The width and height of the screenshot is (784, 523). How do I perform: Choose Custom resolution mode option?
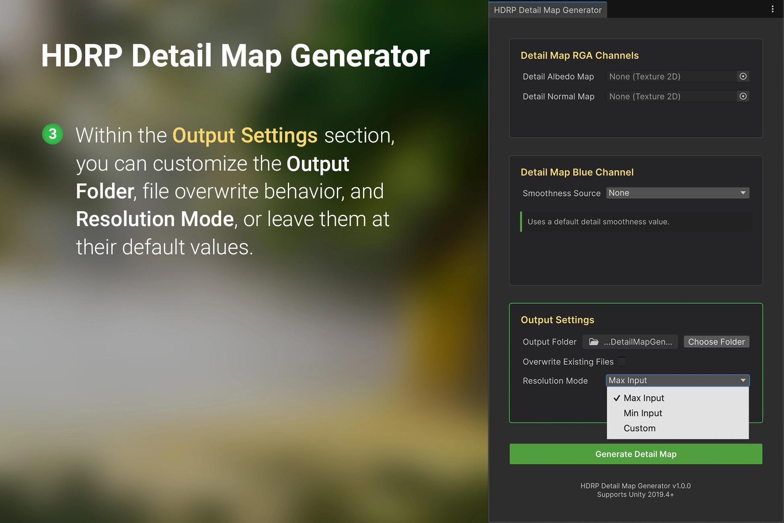639,428
